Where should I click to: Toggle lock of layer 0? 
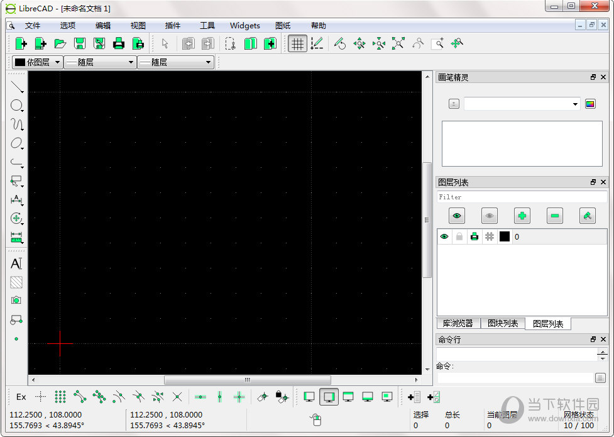tap(459, 236)
